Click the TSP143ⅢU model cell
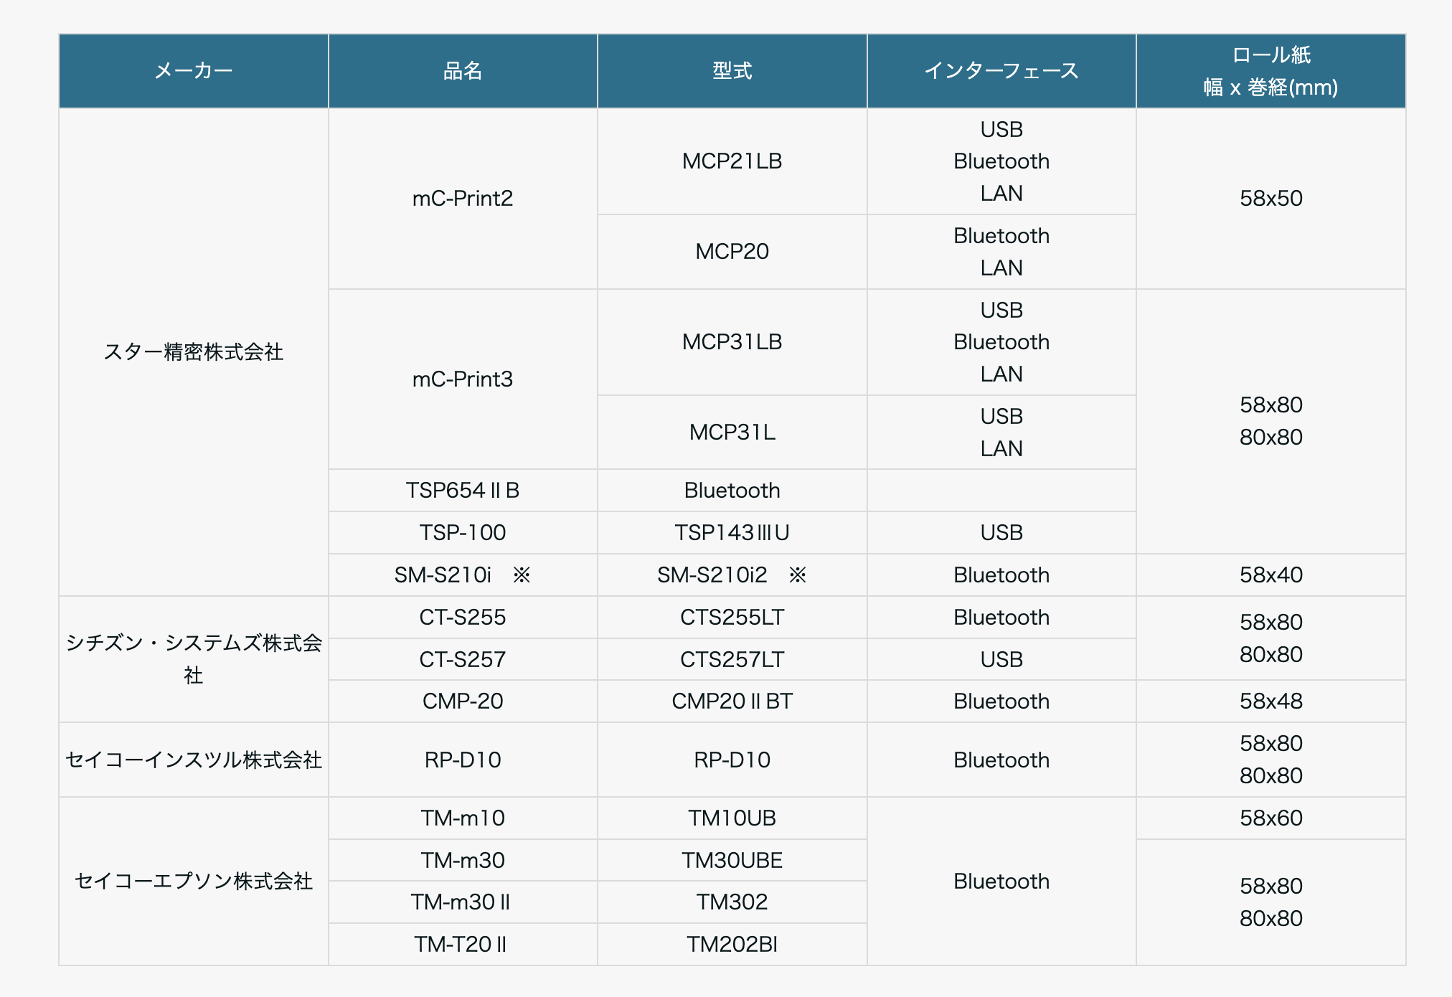1452x997 pixels. (731, 532)
